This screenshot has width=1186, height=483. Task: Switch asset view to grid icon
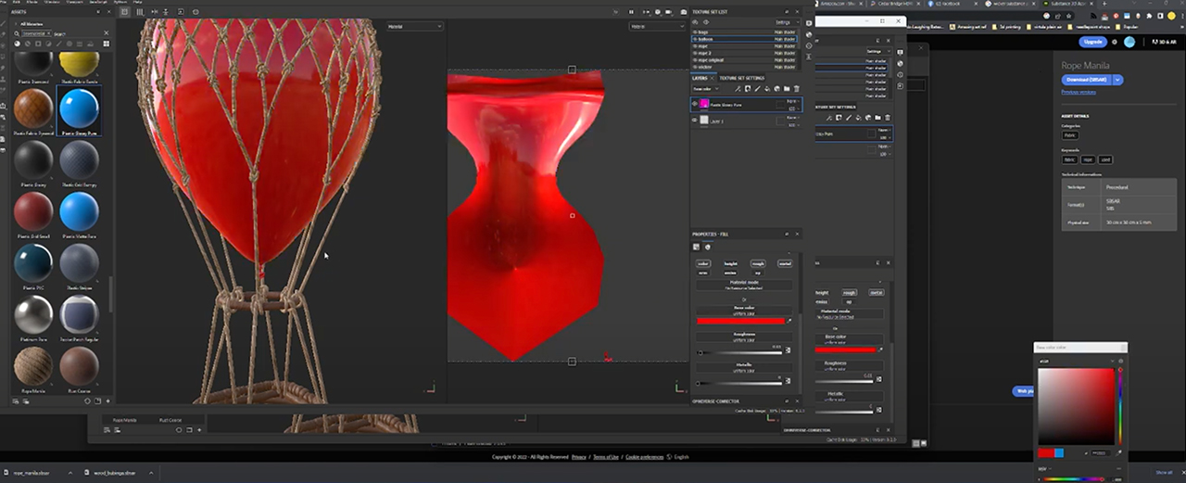point(106,44)
